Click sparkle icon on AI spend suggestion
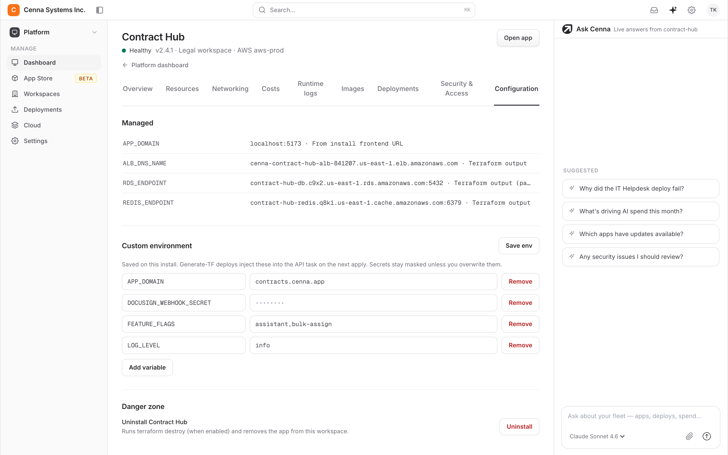This screenshot has height=455, width=728. click(572, 211)
